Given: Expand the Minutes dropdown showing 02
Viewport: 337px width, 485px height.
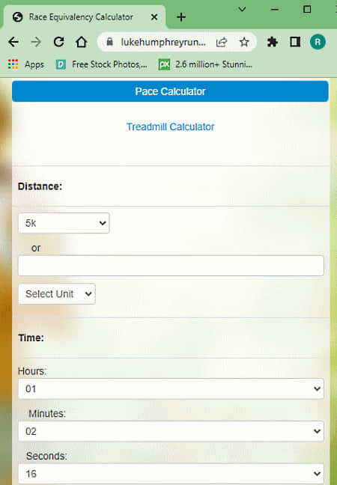Looking at the screenshot, I should [171, 431].
